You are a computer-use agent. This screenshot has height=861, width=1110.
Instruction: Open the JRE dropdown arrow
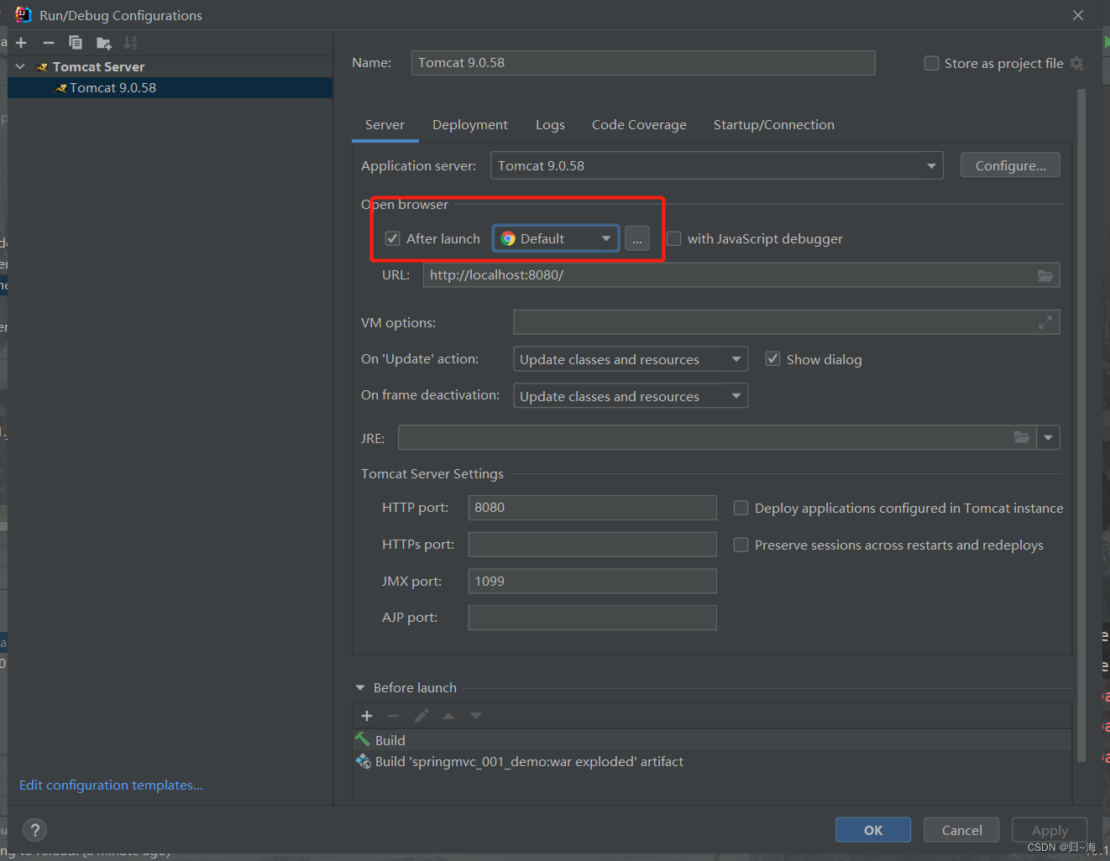[1048, 437]
